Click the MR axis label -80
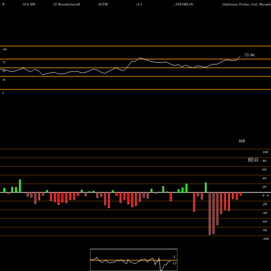 (x=264, y=230)
